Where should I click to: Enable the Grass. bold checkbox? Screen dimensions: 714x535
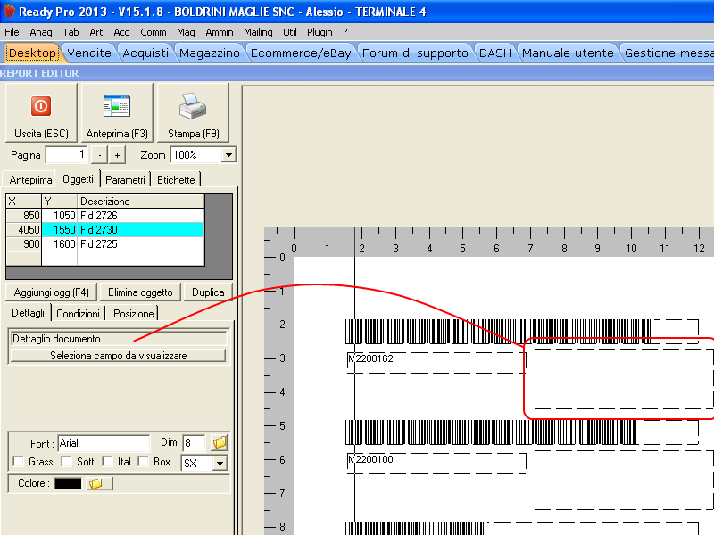click(x=18, y=462)
